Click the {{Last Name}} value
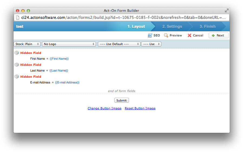243x152 pixels. [x=59, y=70]
